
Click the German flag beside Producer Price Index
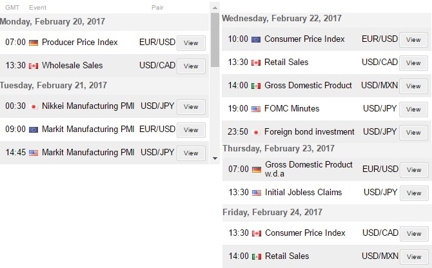pos(34,43)
